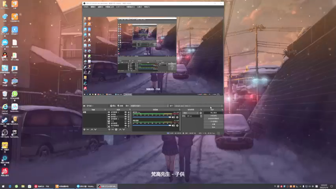Screen dimensions: 336x189
Task: Click the top button in Controls panel
Action: click(214, 113)
